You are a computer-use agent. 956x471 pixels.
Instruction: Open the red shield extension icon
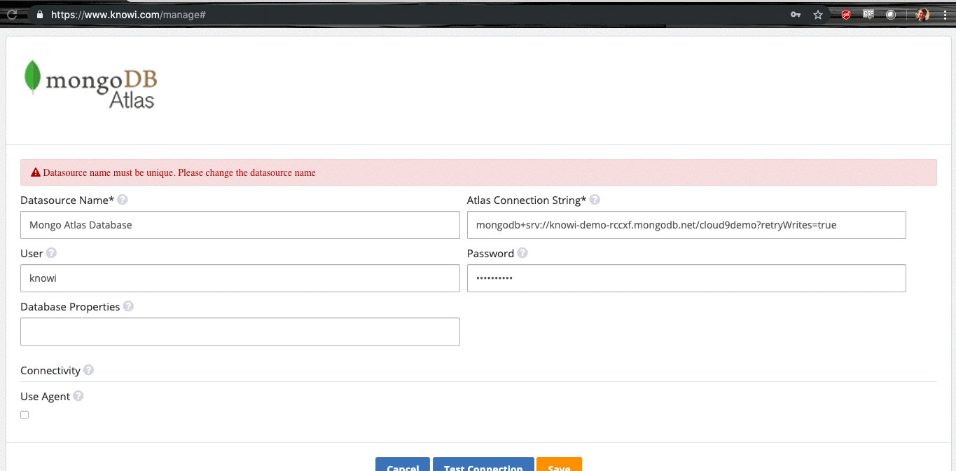coord(846,14)
